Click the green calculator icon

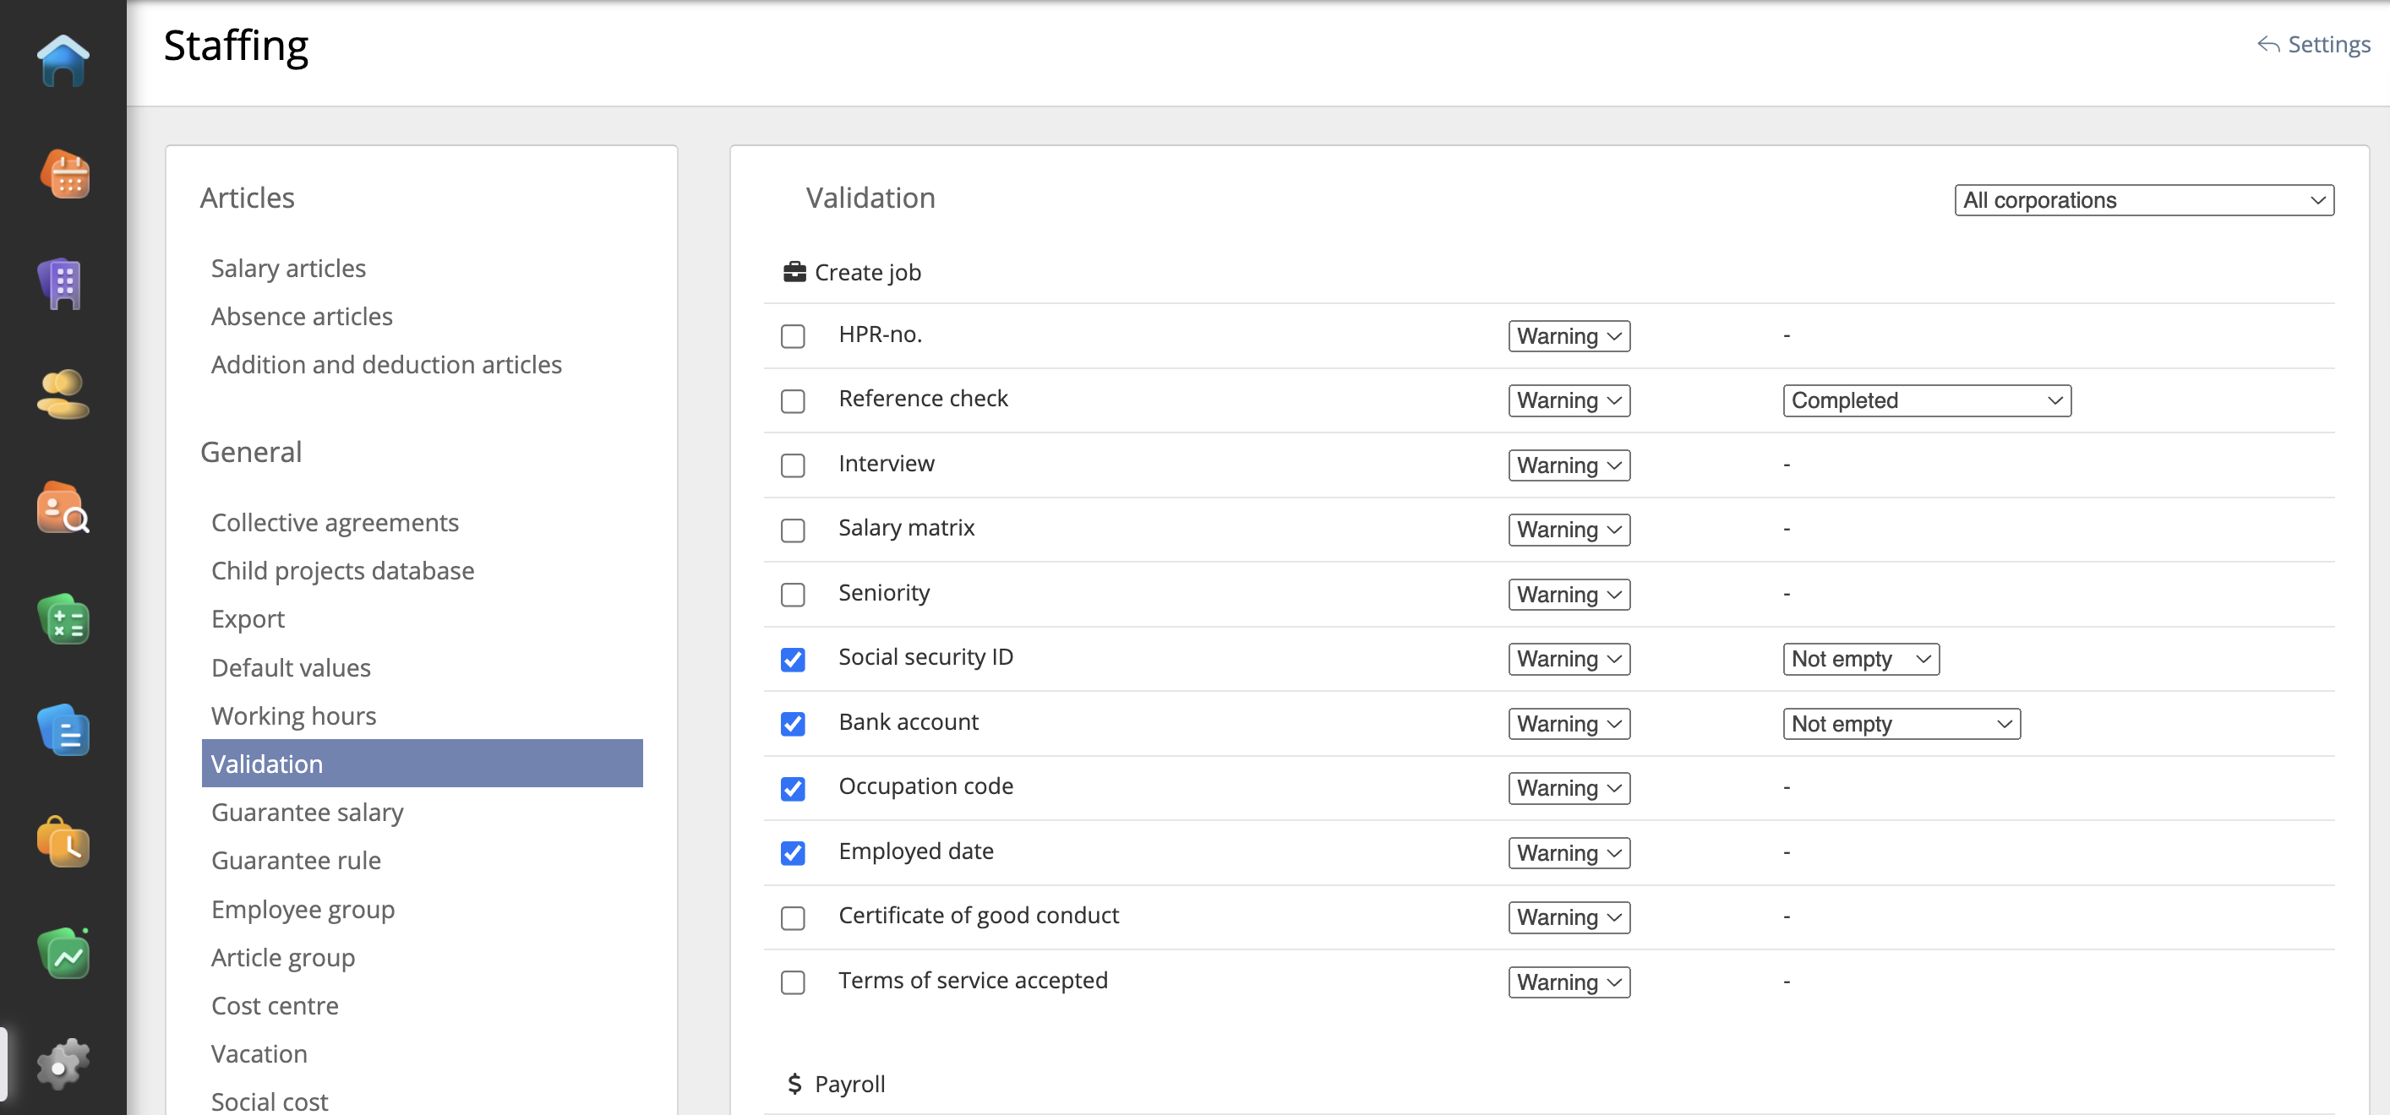(x=63, y=620)
